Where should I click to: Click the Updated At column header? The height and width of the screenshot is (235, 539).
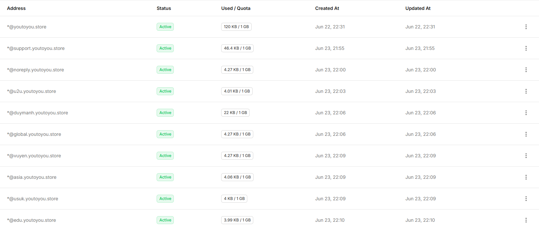coord(418,8)
